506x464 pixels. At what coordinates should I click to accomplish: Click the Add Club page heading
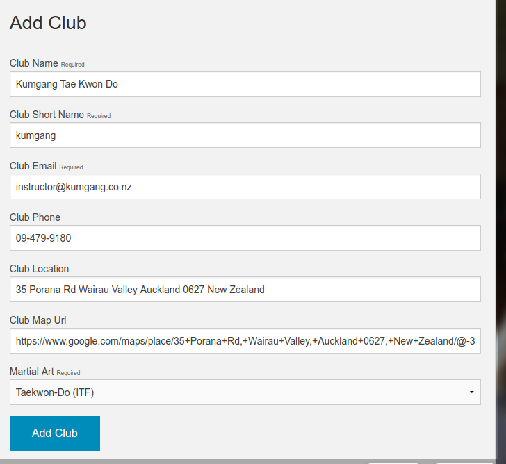coord(48,23)
